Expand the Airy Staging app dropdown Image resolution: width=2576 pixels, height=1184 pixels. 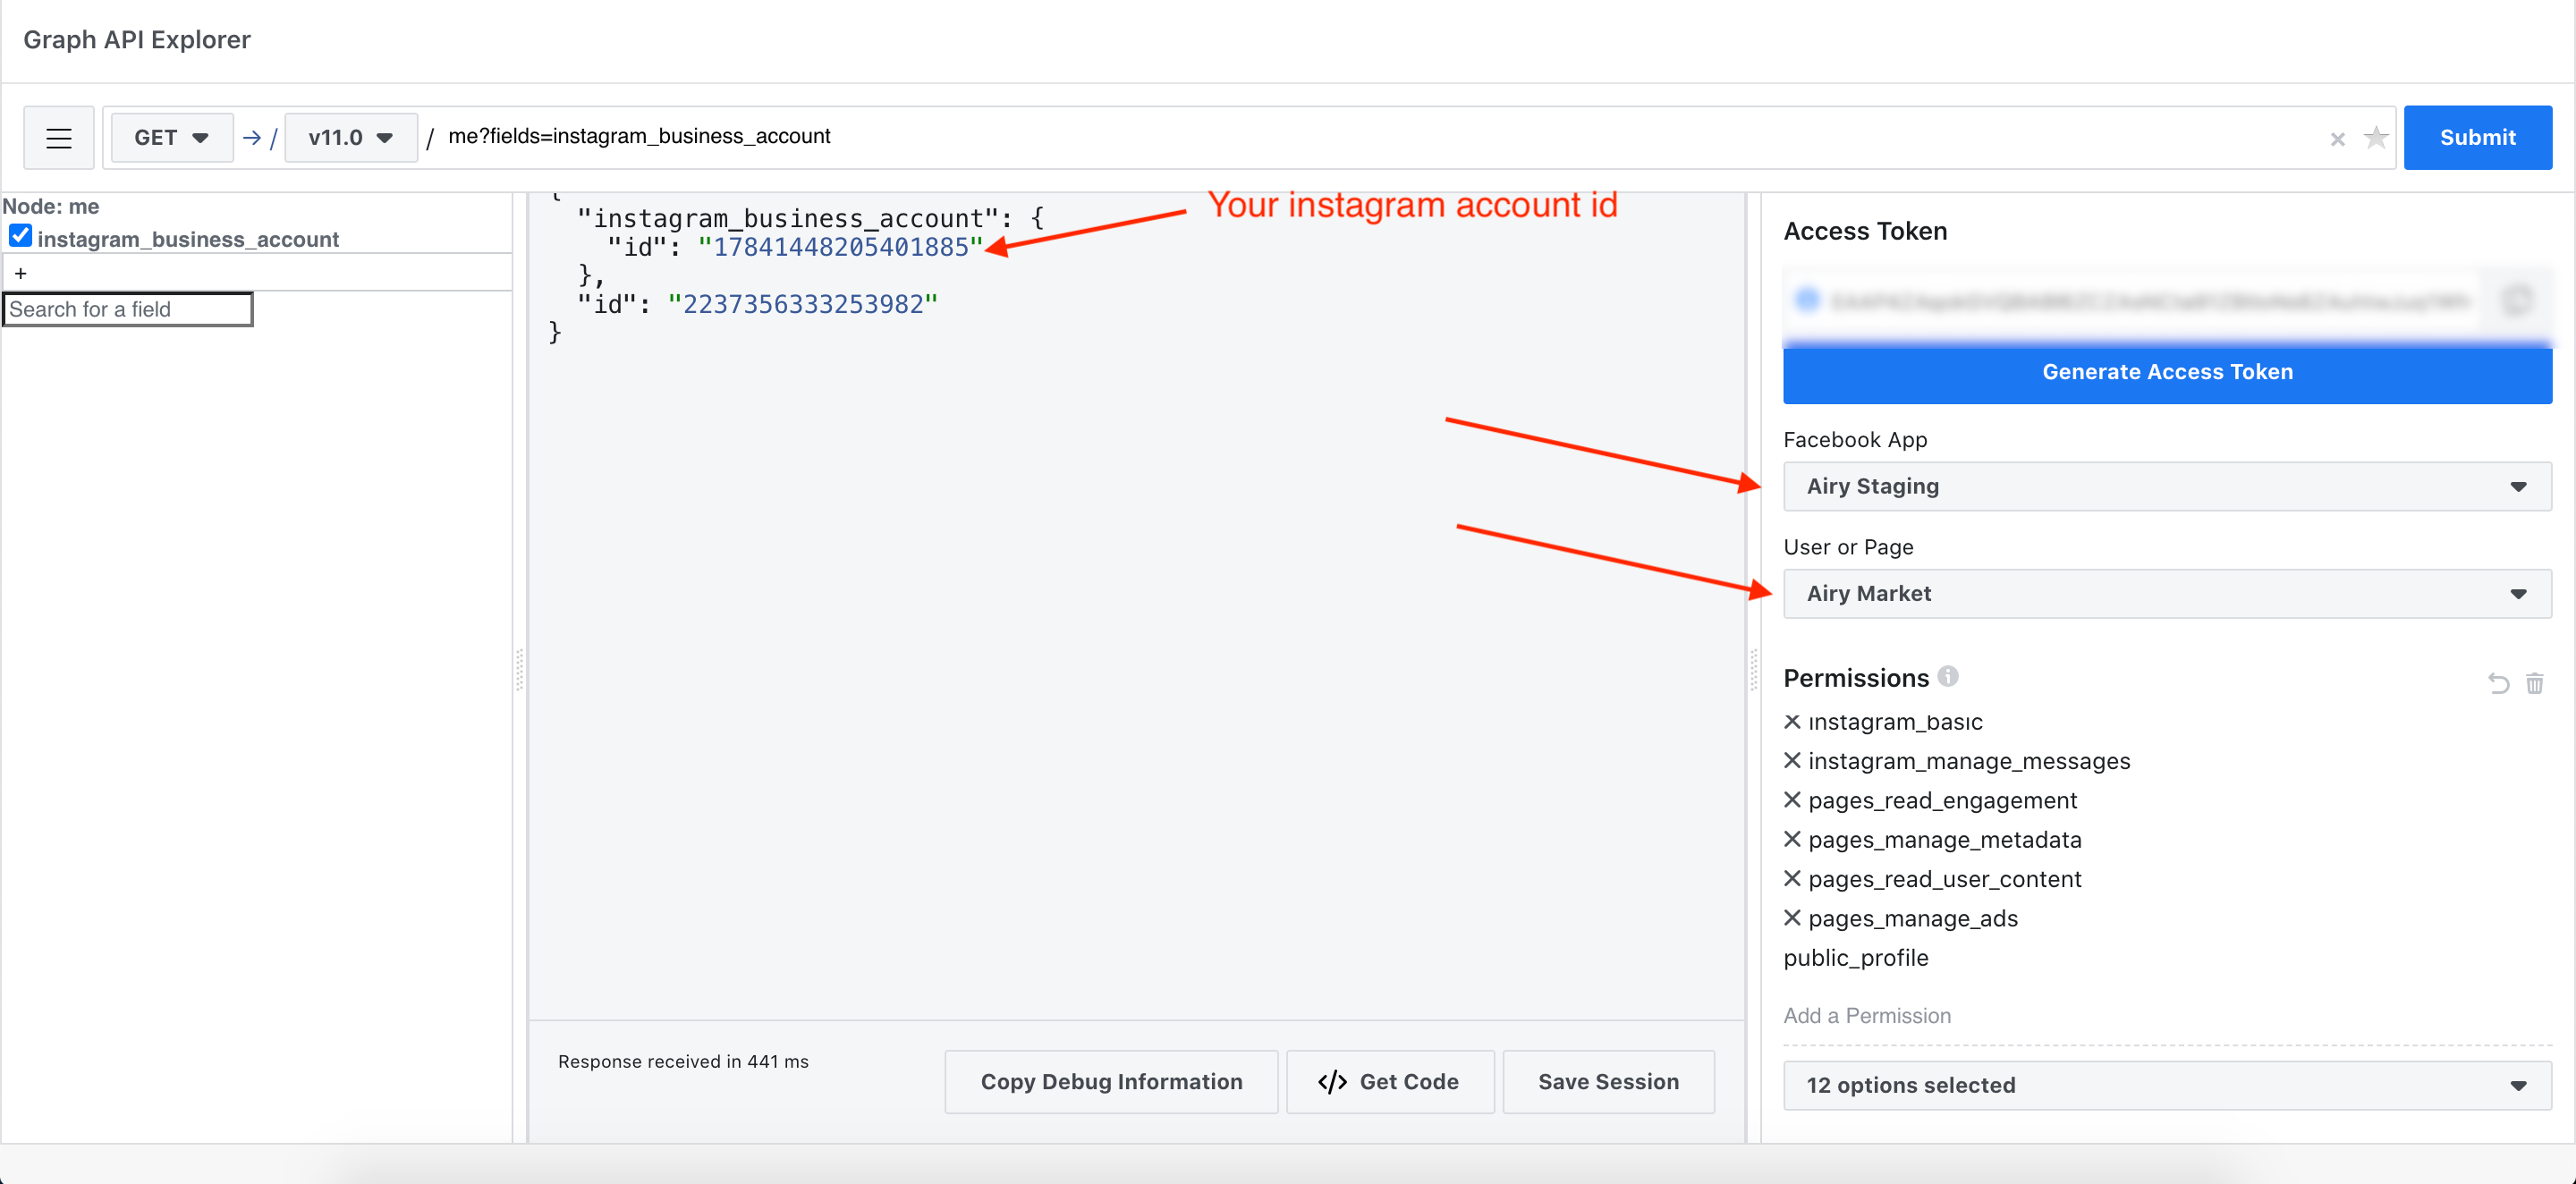point(2166,486)
